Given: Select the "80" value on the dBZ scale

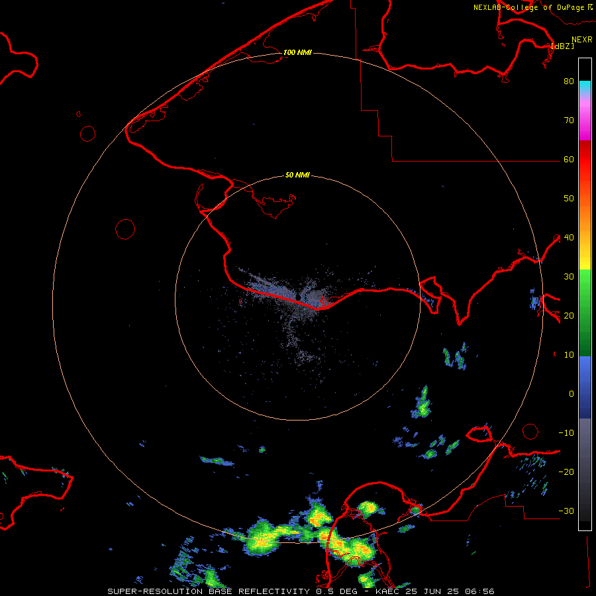Looking at the screenshot, I should coord(569,81).
